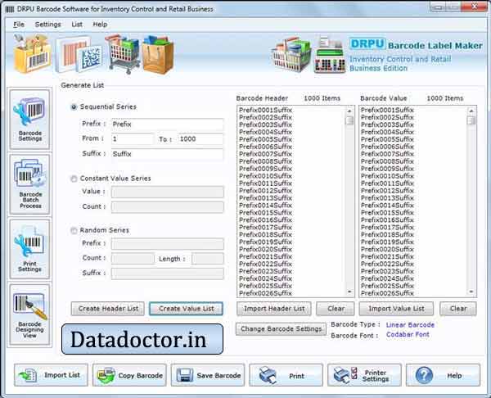Click the Change Barcode Settings button
This screenshot has width=491, height=398.
coord(281,329)
